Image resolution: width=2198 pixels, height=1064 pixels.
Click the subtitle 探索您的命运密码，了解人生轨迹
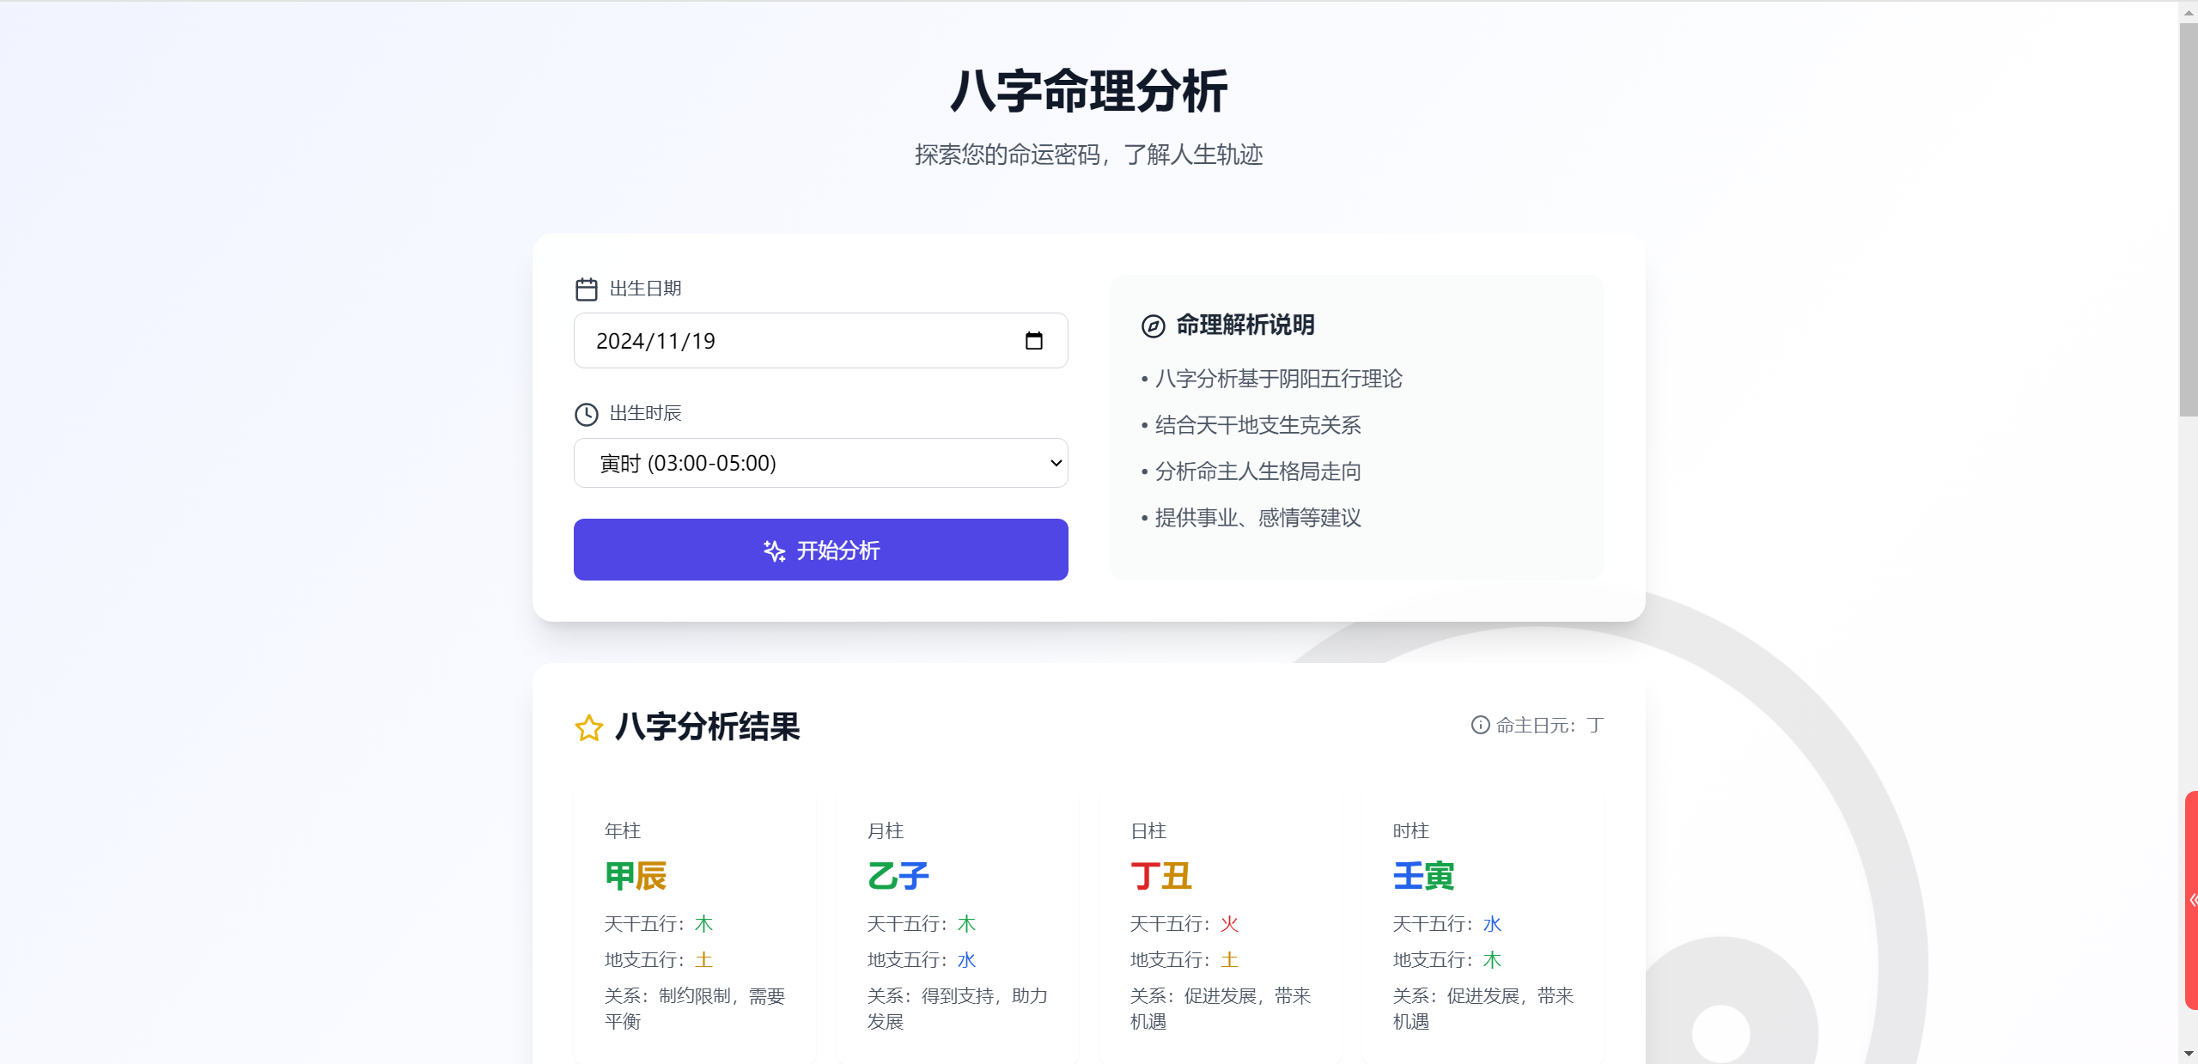[1088, 155]
